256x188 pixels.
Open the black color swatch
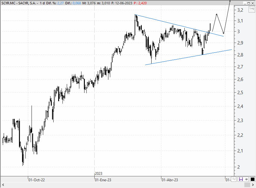[252, 179]
